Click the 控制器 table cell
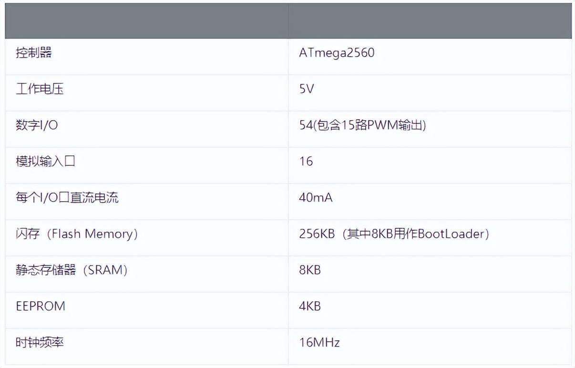Viewport: 575px width, 368px height. (34, 53)
